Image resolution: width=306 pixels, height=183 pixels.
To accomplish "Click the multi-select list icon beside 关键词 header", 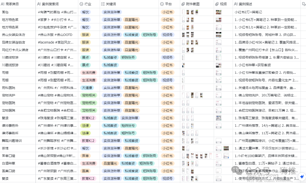I will [103, 4].
